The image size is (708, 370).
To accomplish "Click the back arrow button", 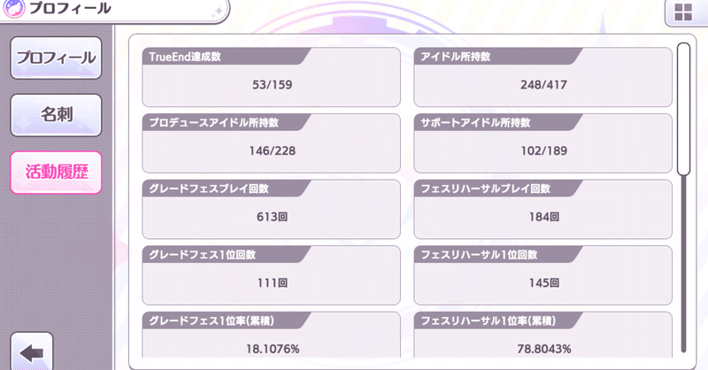I will coord(32,353).
